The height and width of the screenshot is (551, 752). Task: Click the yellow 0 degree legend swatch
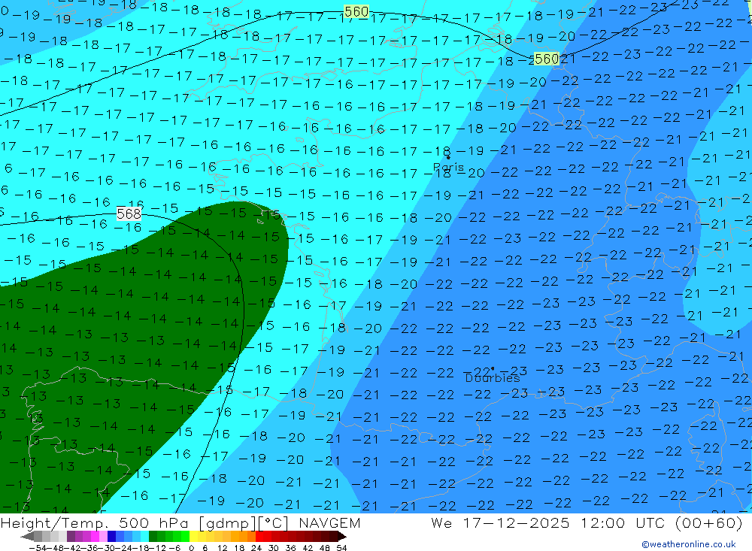[x=194, y=537]
